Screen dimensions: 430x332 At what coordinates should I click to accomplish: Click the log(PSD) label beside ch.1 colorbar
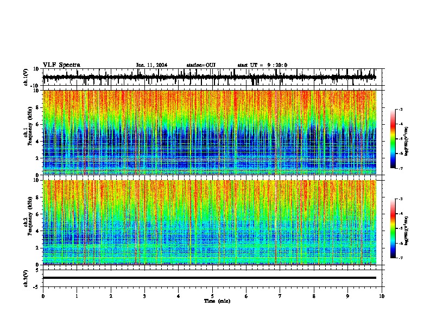(407, 142)
